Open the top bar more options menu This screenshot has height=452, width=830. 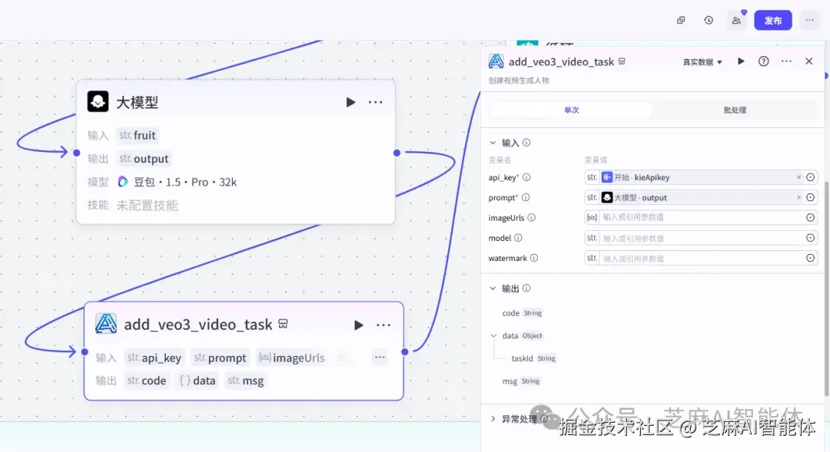pos(810,20)
